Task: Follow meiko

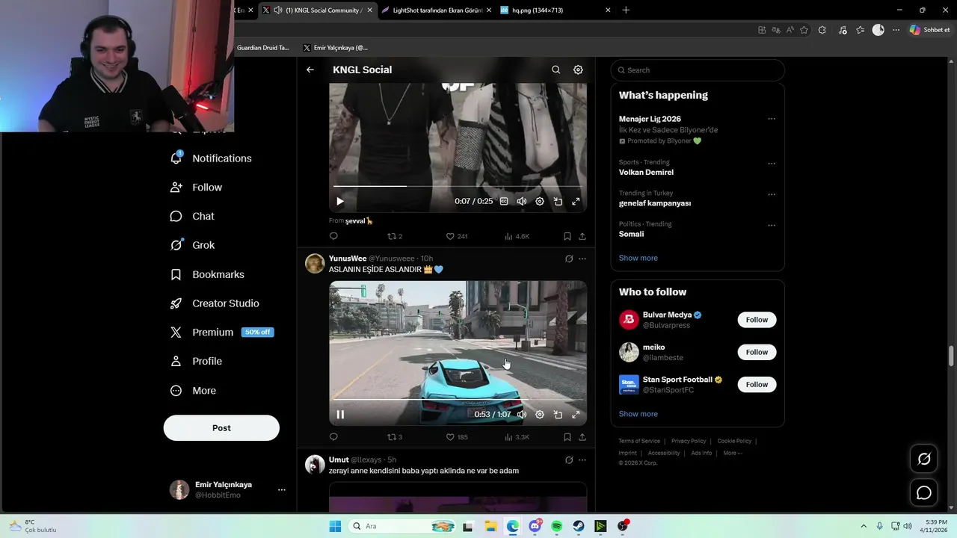Action: tap(757, 352)
